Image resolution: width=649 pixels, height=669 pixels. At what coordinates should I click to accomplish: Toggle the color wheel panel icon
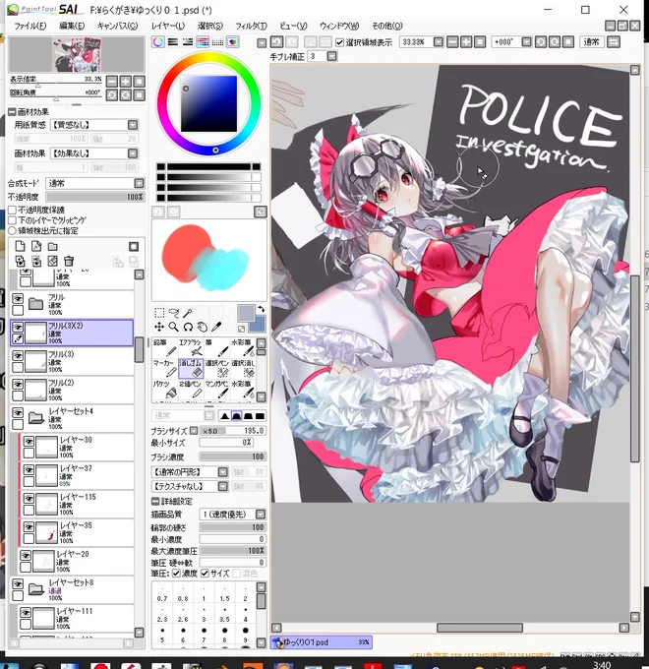(x=158, y=41)
